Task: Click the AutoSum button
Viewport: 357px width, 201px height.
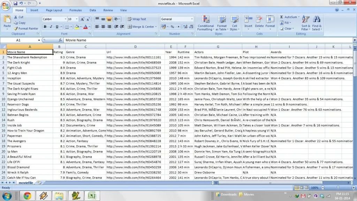Action: (288, 17)
